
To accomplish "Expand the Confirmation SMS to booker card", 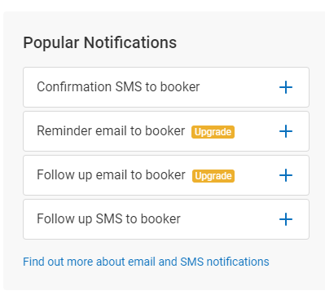I will pos(166,87).
